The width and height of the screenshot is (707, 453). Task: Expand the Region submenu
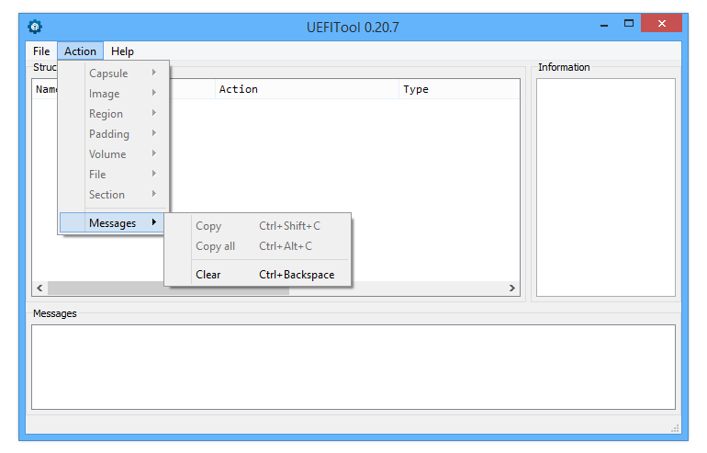click(114, 113)
